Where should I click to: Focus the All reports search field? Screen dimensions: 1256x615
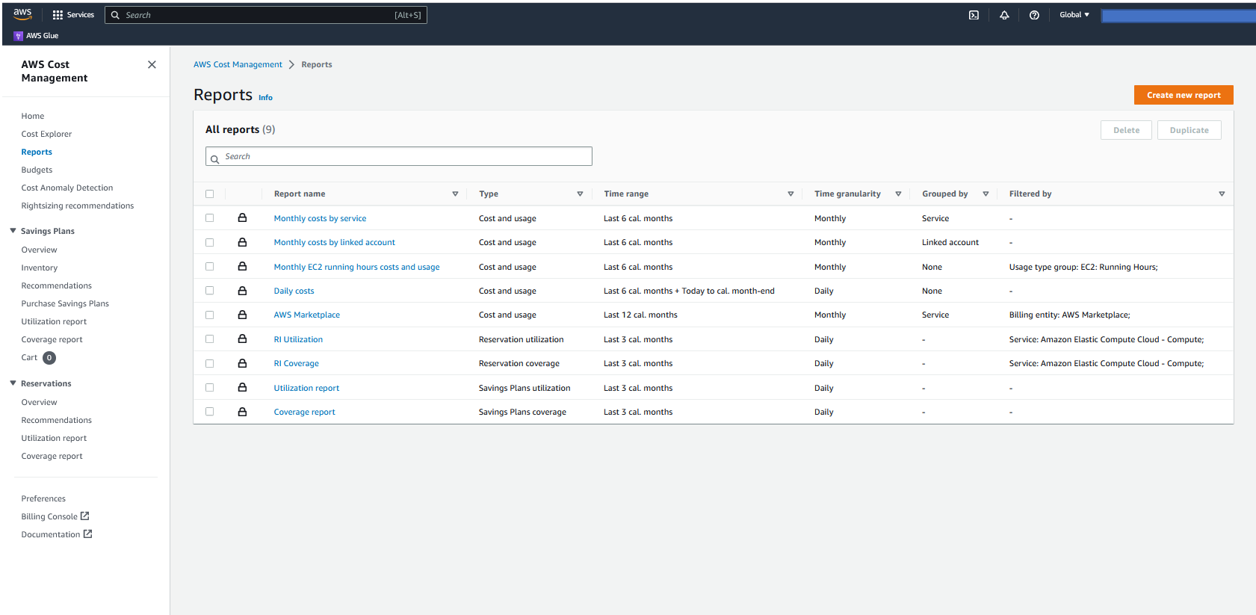[x=399, y=156]
